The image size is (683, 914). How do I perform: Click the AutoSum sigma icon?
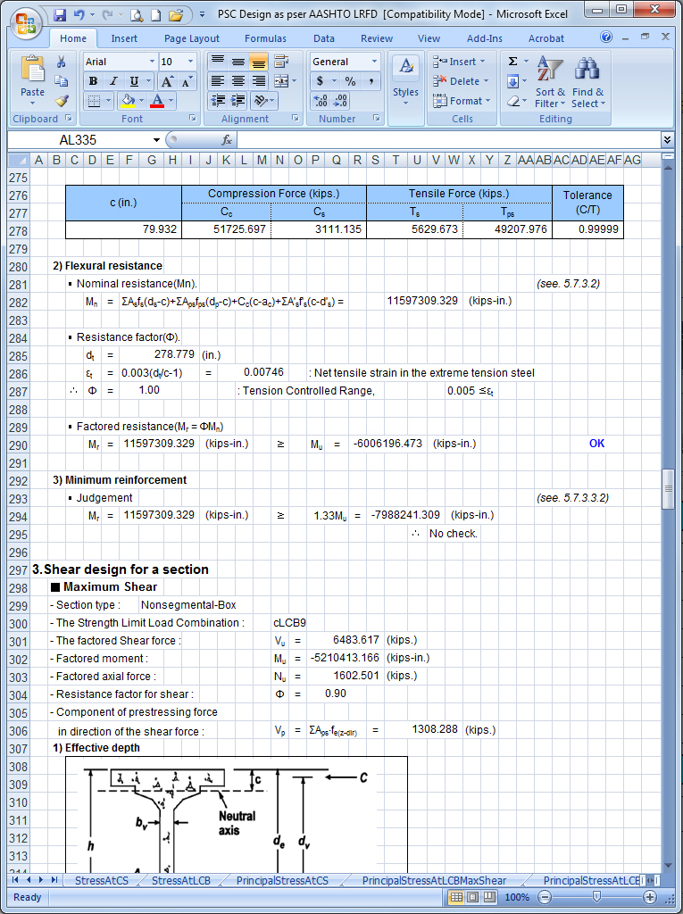coord(512,62)
